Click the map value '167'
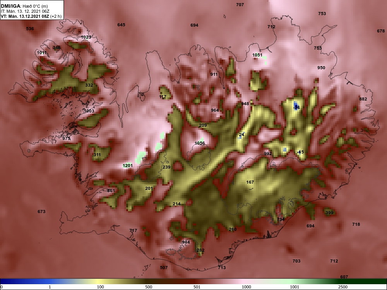387x290 pixels. coord(250,182)
